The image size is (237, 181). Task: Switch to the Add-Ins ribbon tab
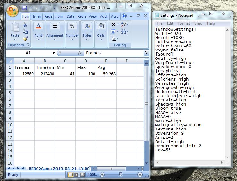[x=104, y=16]
